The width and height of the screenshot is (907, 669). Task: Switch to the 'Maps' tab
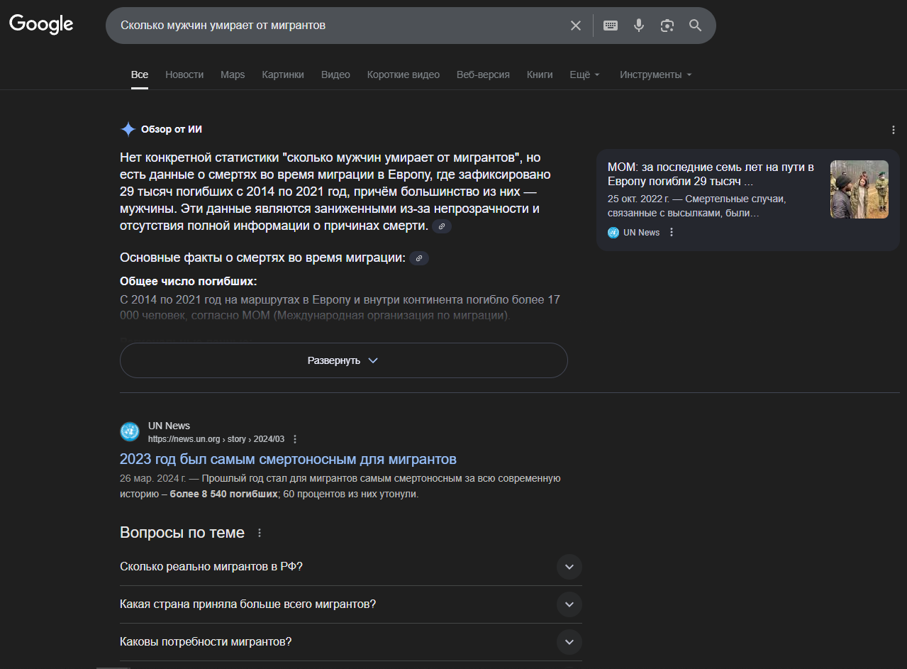pyautogui.click(x=233, y=74)
